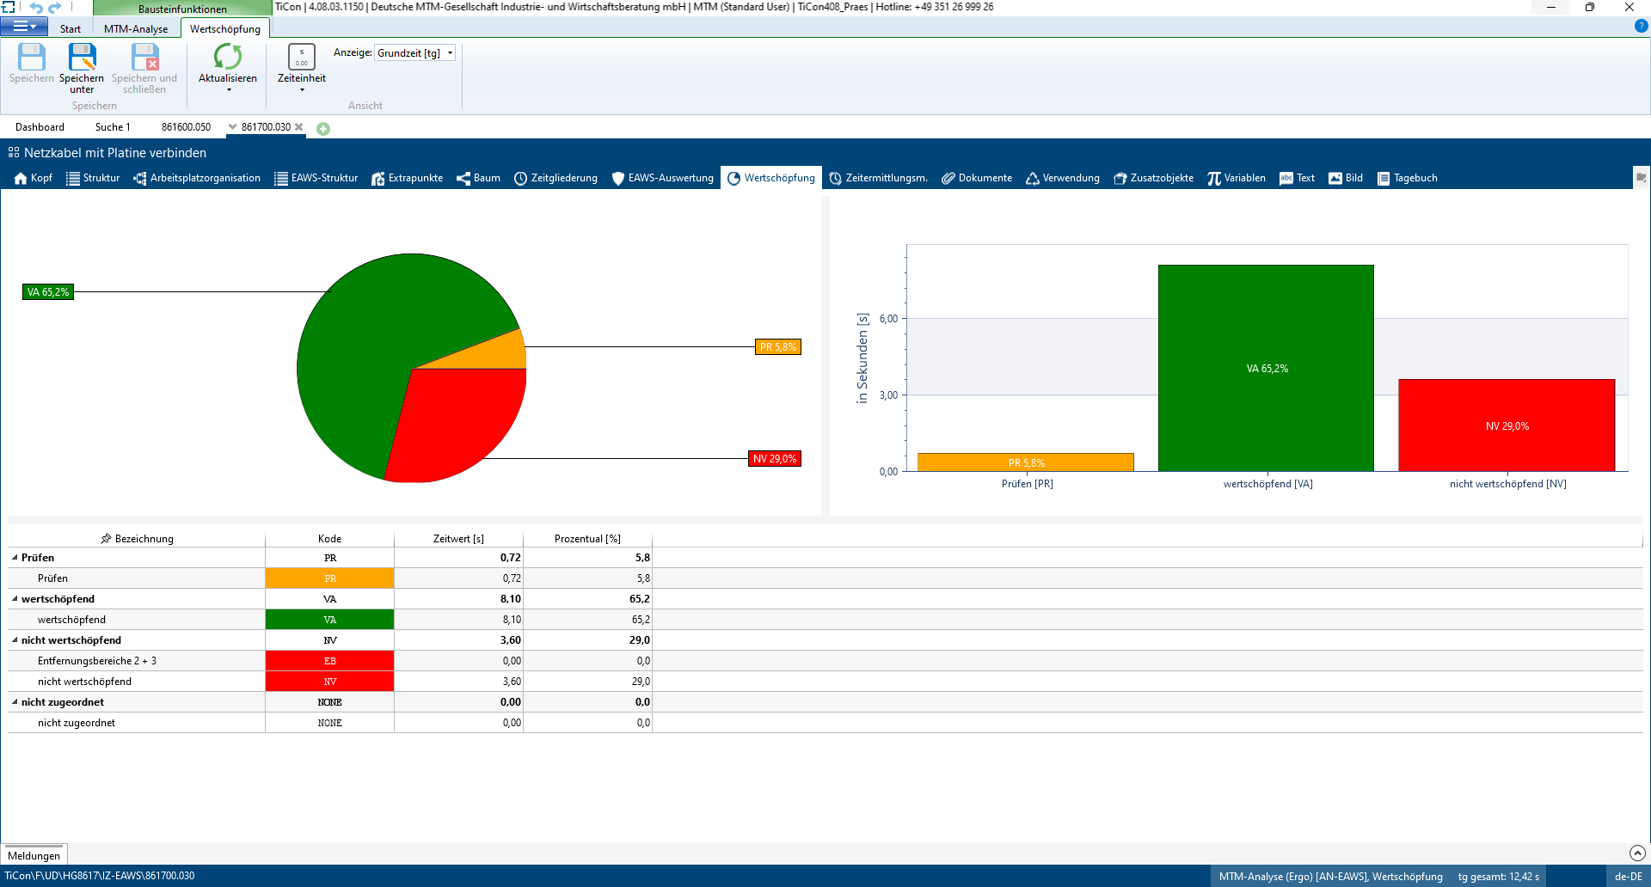This screenshot has width=1651, height=887.
Task: Switch to the MTM-Analyse ribbon tab
Action: (136, 29)
